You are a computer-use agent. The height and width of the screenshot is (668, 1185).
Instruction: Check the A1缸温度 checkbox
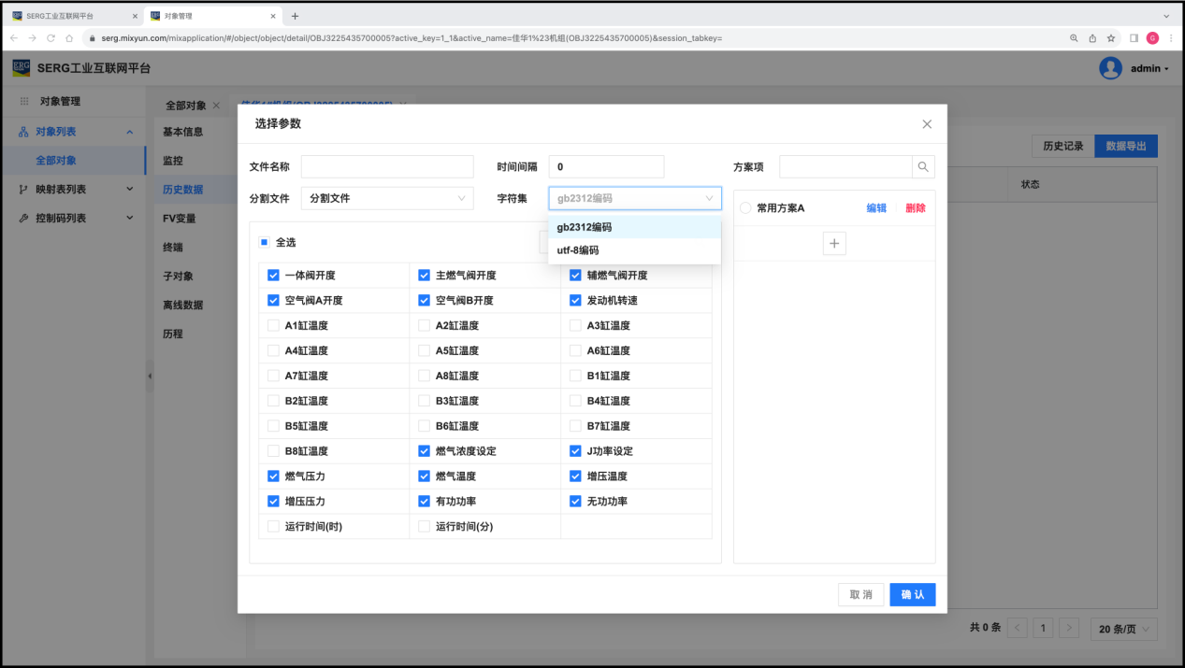point(273,326)
